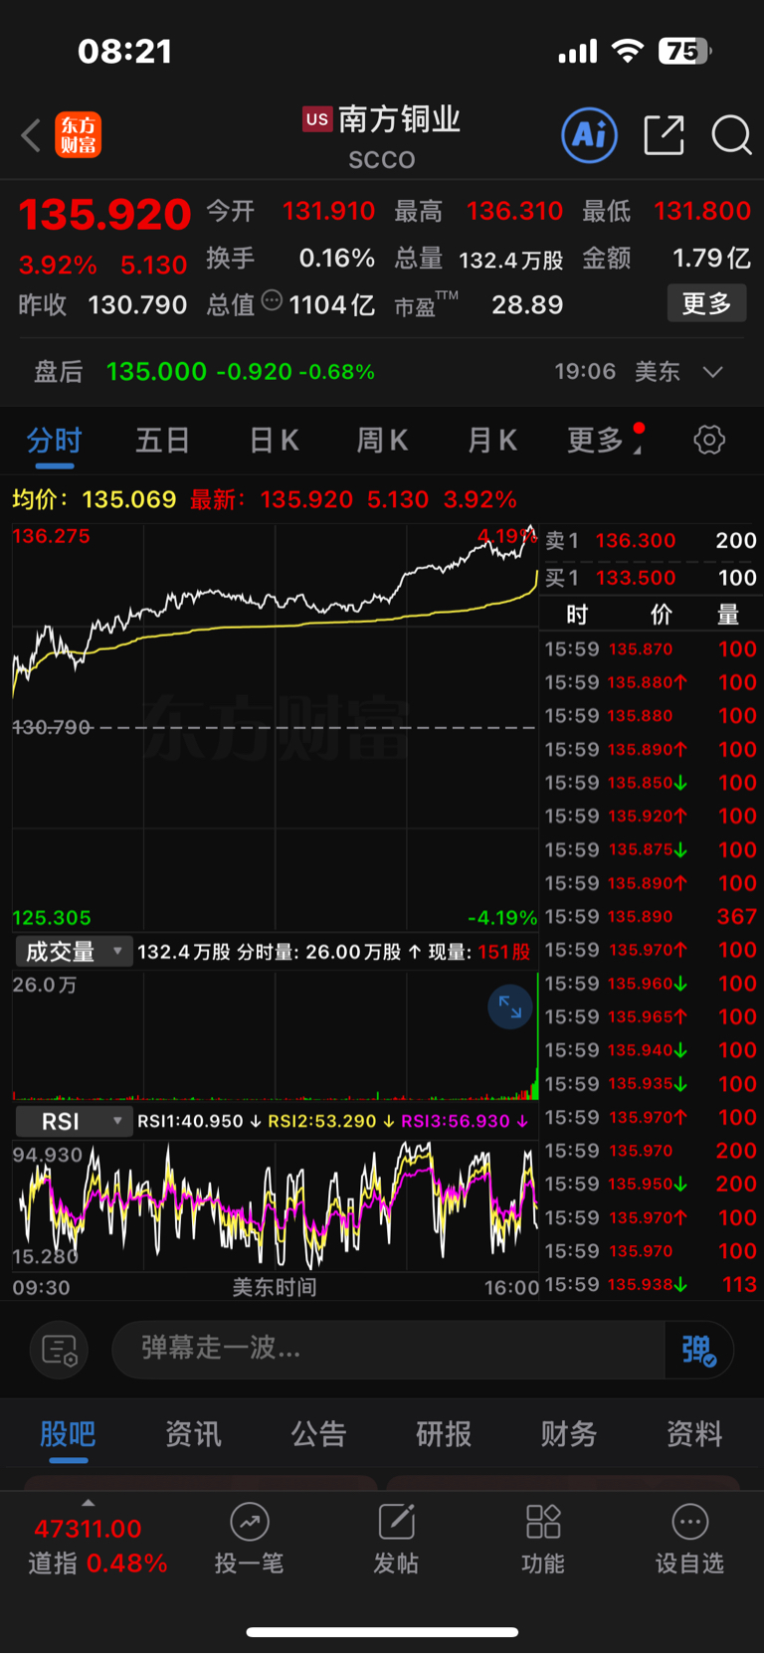This screenshot has width=764, height=1654.
Task: Tap the 南方铜业 SCCO title
Action: (x=382, y=136)
